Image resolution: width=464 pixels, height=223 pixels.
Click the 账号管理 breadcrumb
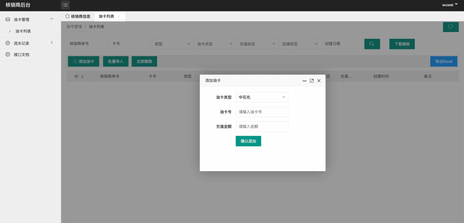point(74,27)
